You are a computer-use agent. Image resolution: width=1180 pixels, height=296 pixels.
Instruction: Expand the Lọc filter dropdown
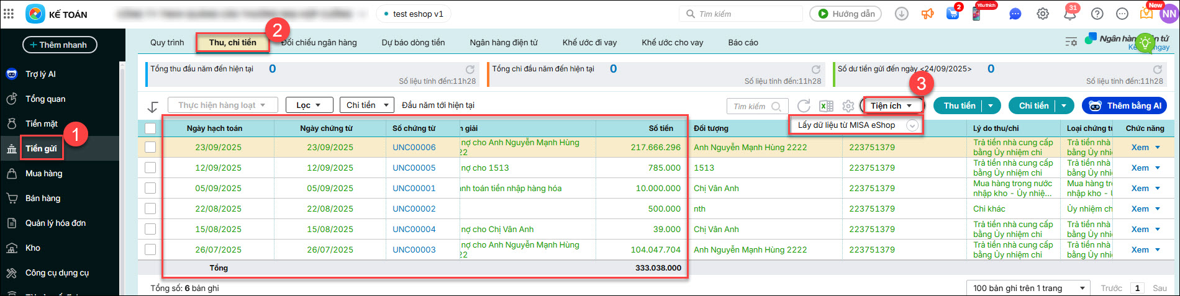pos(309,105)
